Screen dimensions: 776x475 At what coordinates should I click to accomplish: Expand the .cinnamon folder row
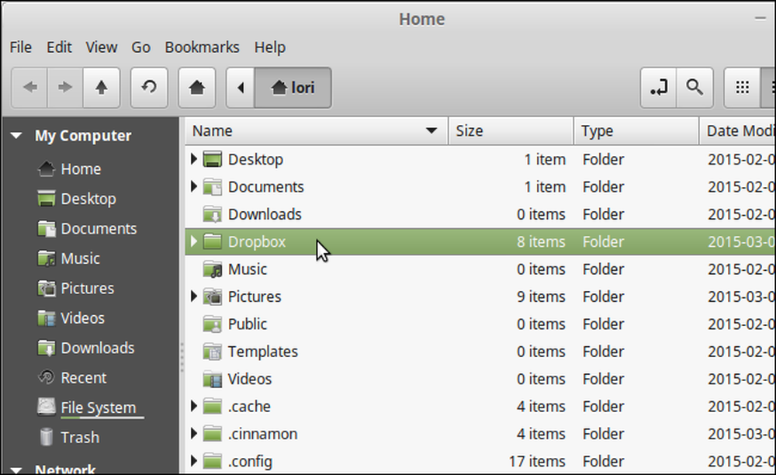pos(193,433)
